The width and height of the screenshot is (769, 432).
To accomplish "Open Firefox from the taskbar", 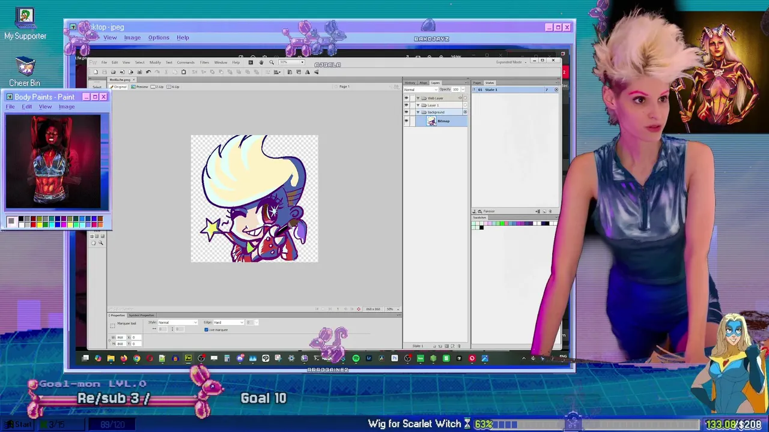I will [124, 358].
